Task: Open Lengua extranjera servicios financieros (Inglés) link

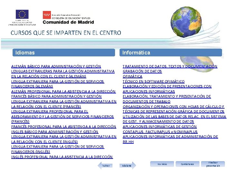Action: pyautogui.click(x=58, y=149)
